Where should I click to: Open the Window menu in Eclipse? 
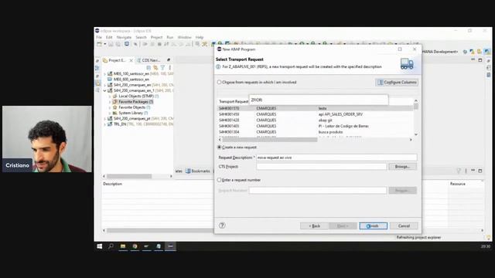pyautogui.click(x=184, y=37)
